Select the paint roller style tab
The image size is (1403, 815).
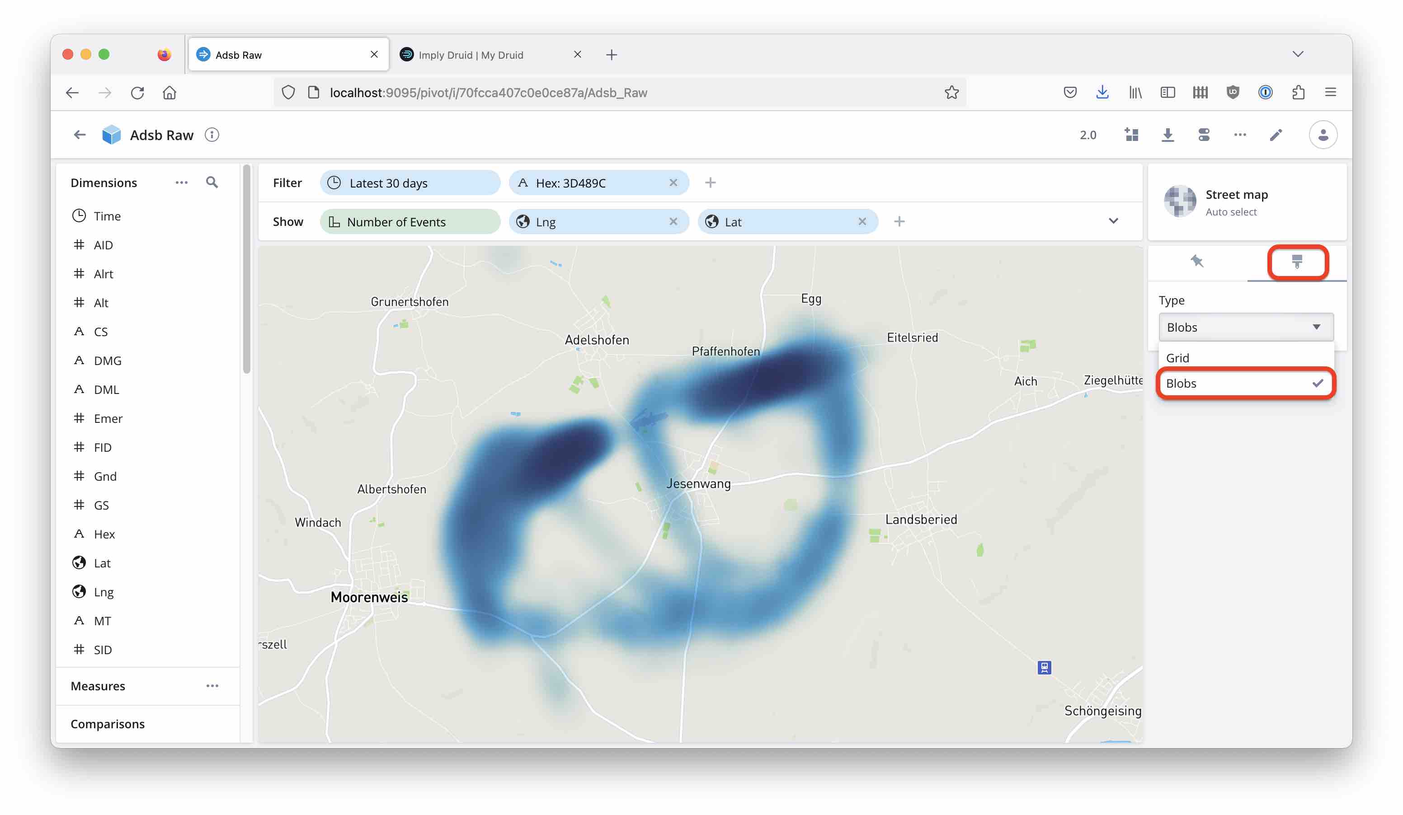pyautogui.click(x=1297, y=262)
